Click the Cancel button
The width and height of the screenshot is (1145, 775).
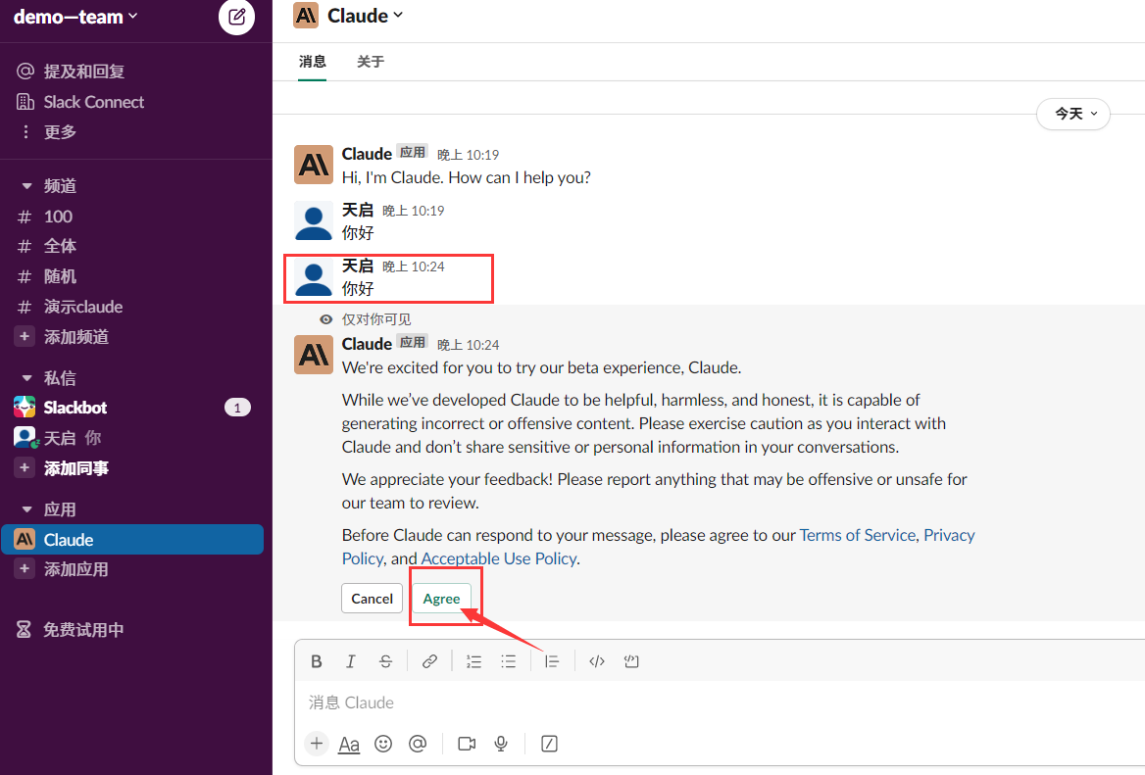(372, 599)
